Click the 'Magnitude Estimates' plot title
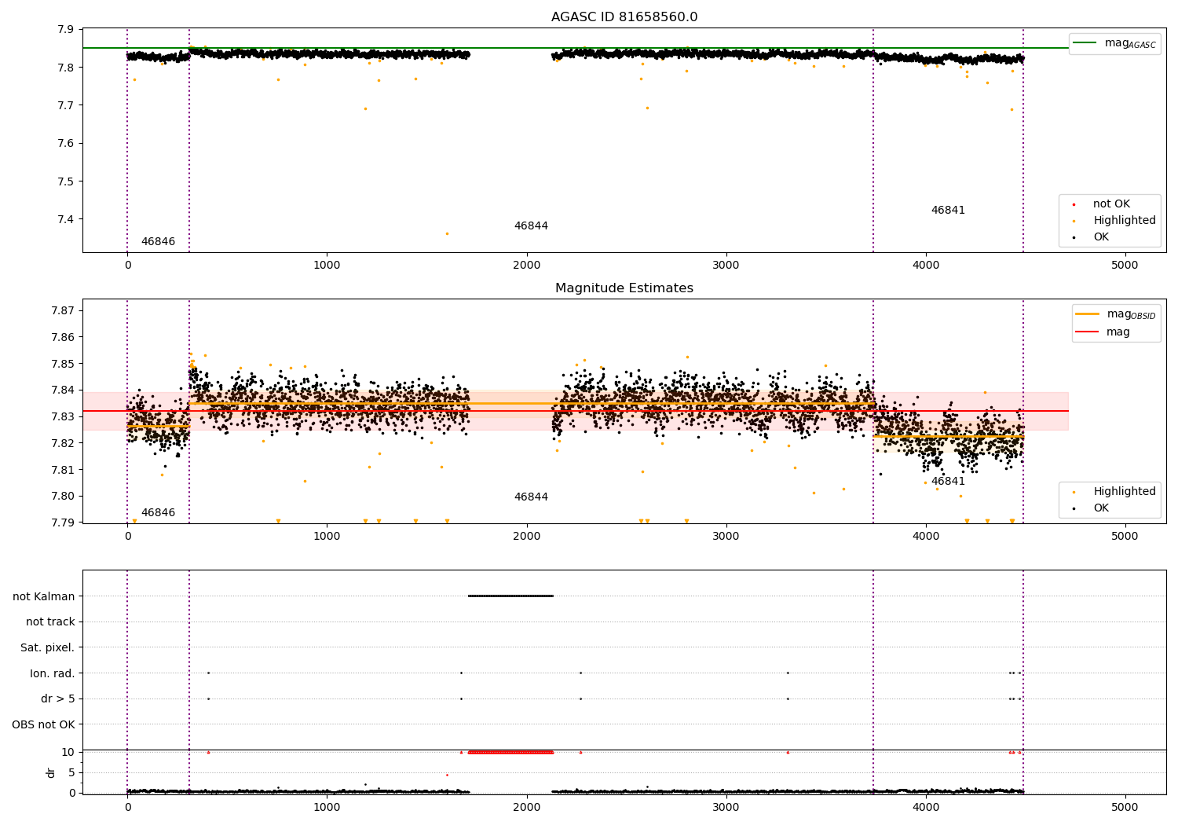This screenshot has width=1178, height=825. (x=624, y=288)
